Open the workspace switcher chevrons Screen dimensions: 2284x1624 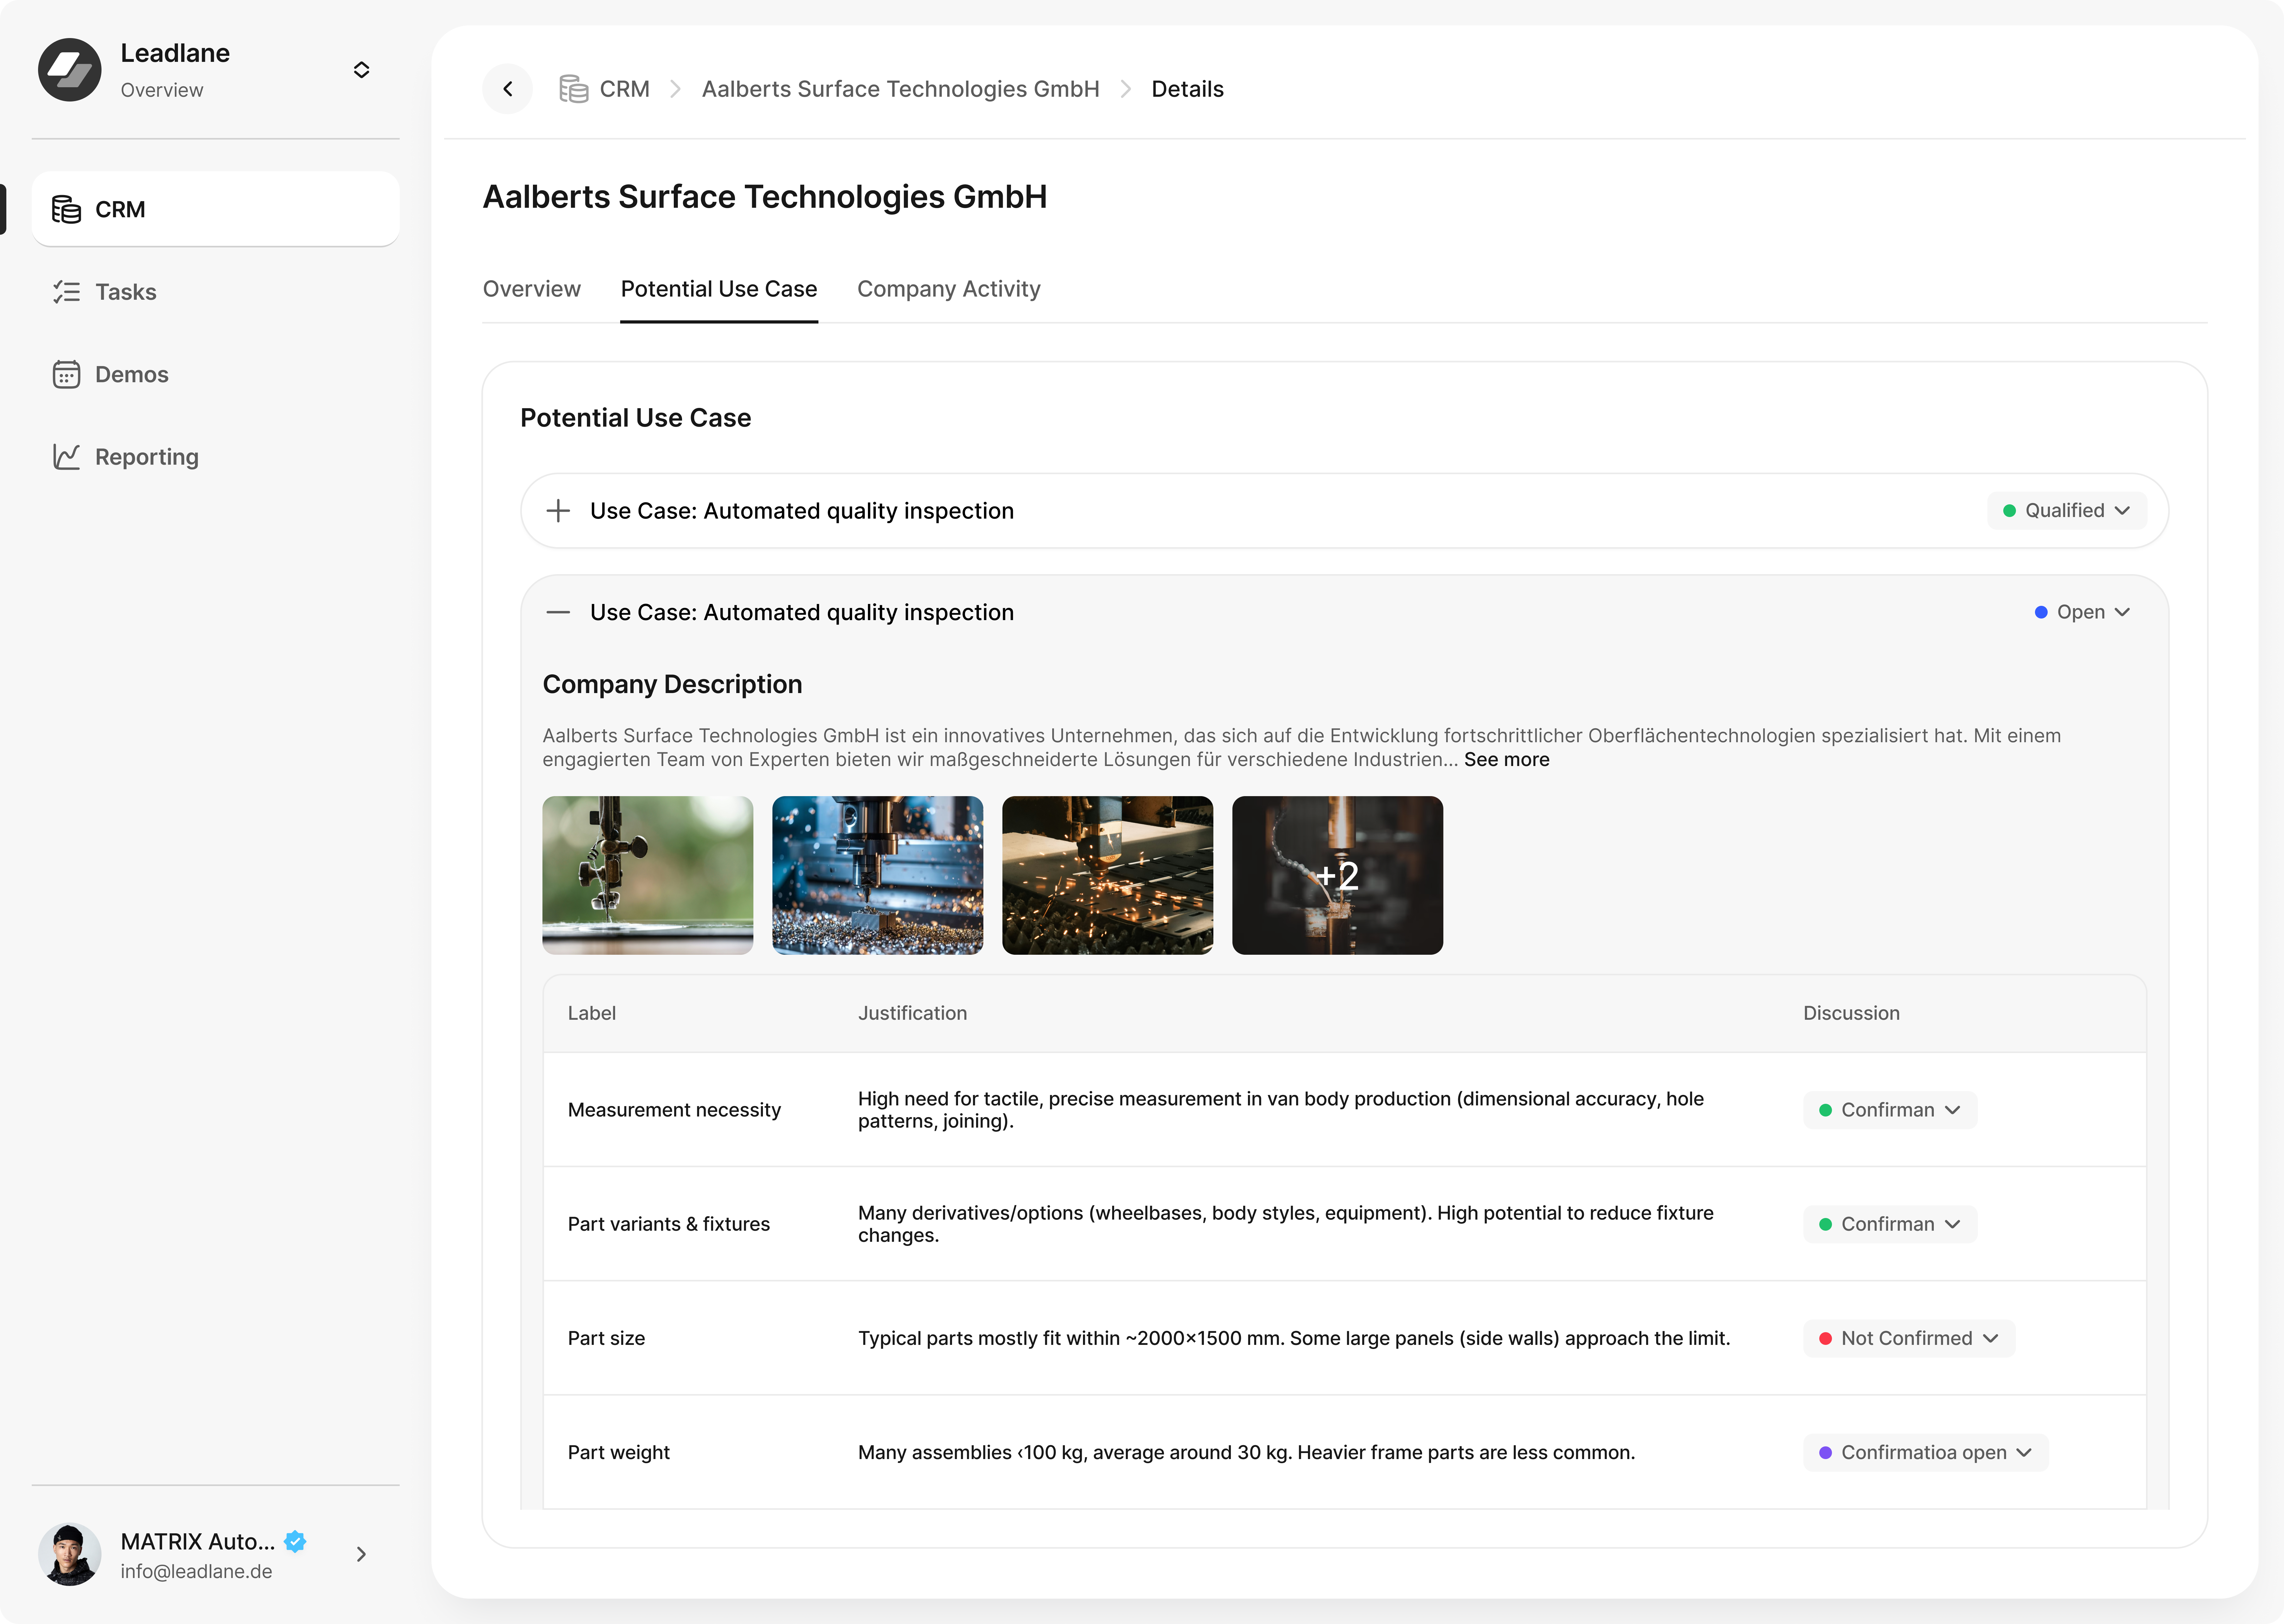click(x=361, y=69)
